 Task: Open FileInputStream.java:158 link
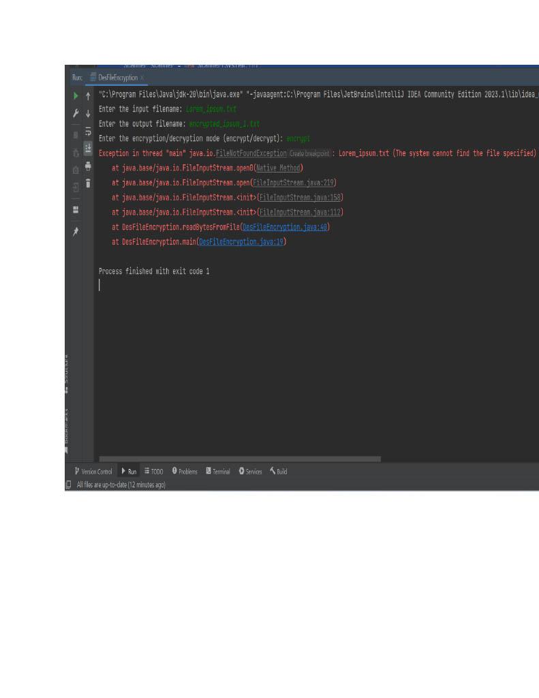tap(300, 197)
